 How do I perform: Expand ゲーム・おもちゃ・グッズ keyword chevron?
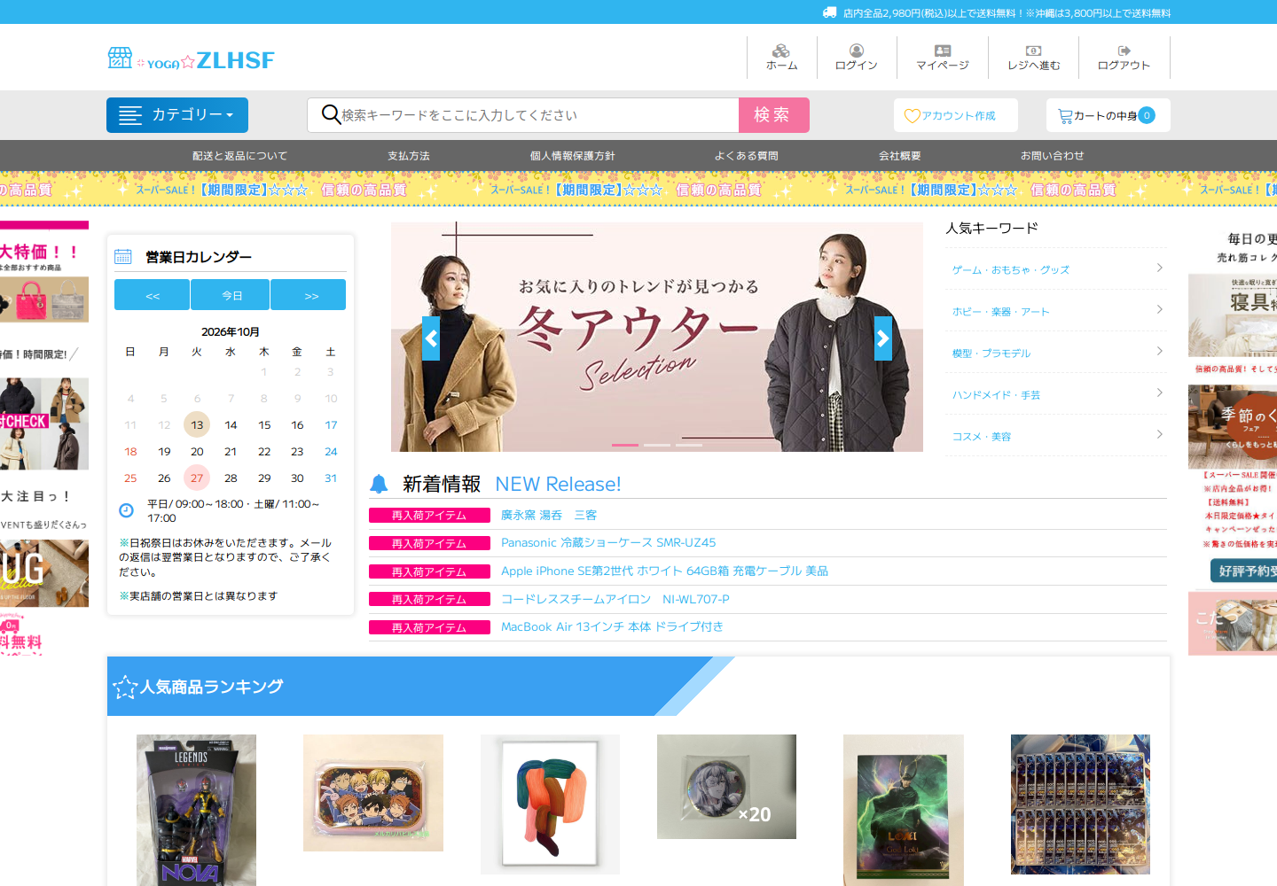(x=1159, y=268)
